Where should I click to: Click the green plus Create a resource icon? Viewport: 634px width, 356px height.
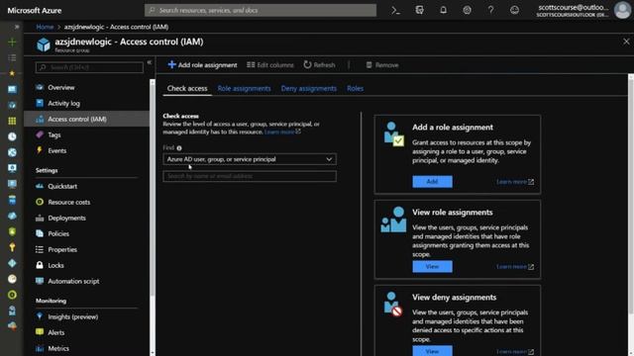coord(12,42)
